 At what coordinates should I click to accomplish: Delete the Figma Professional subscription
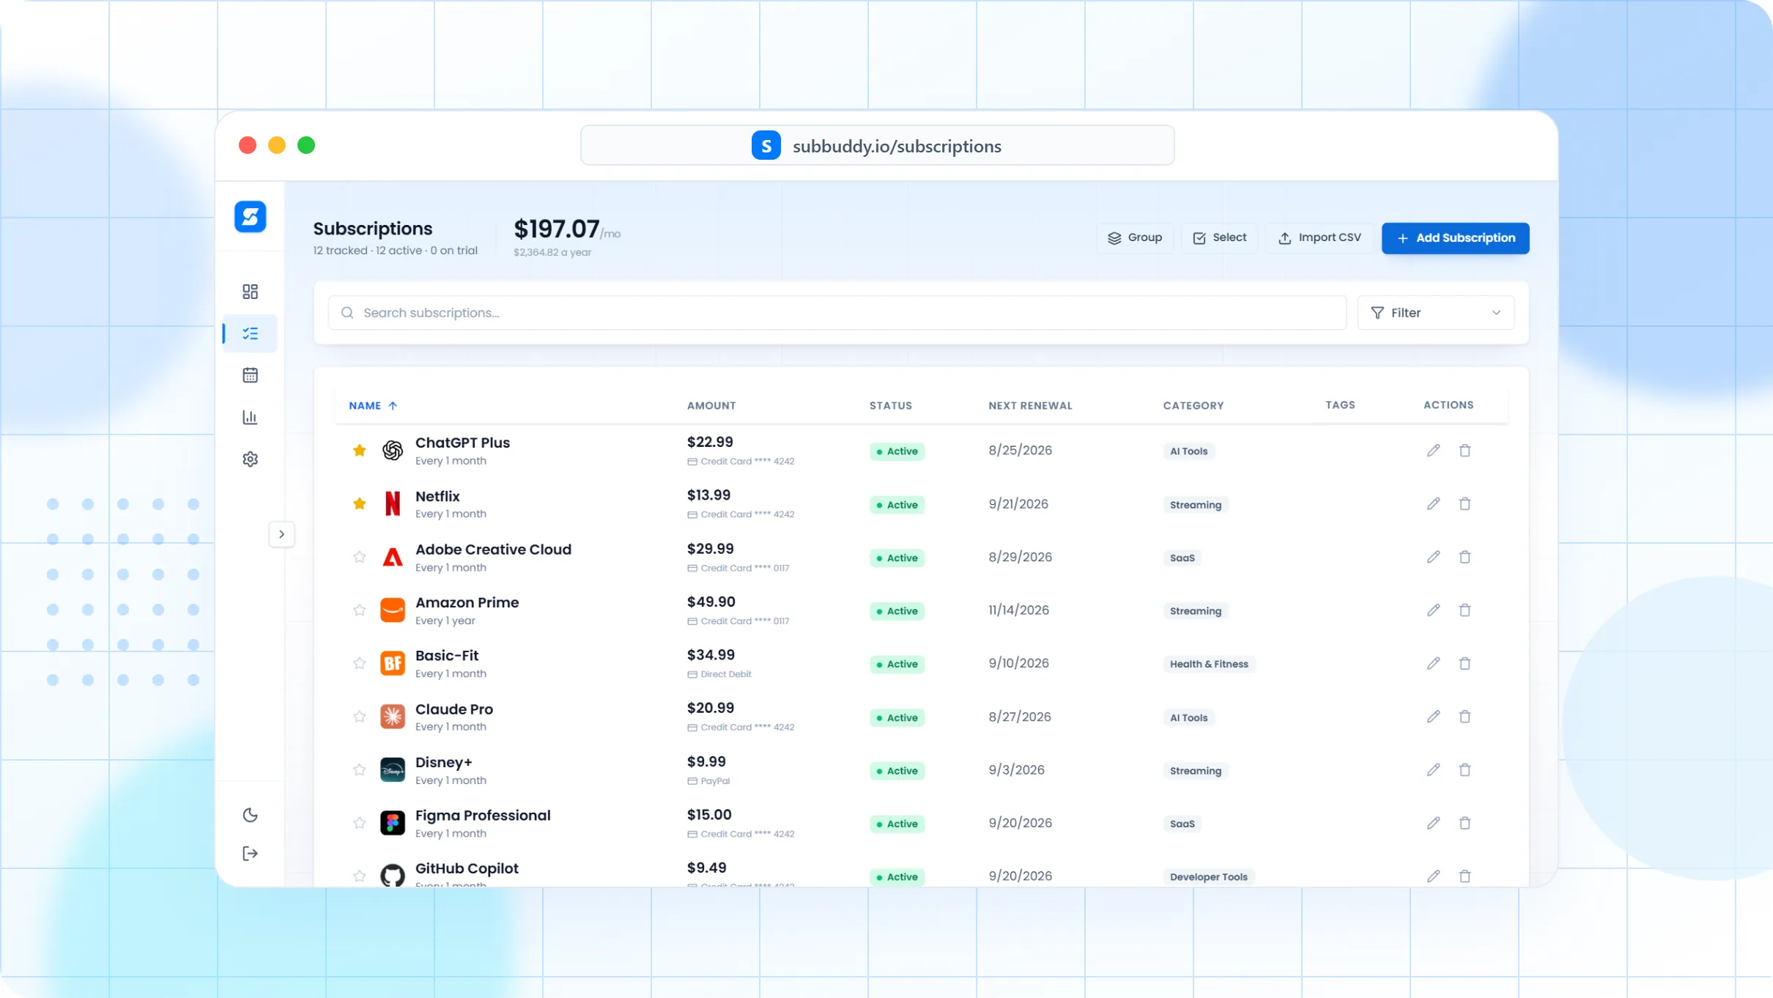coord(1465,824)
